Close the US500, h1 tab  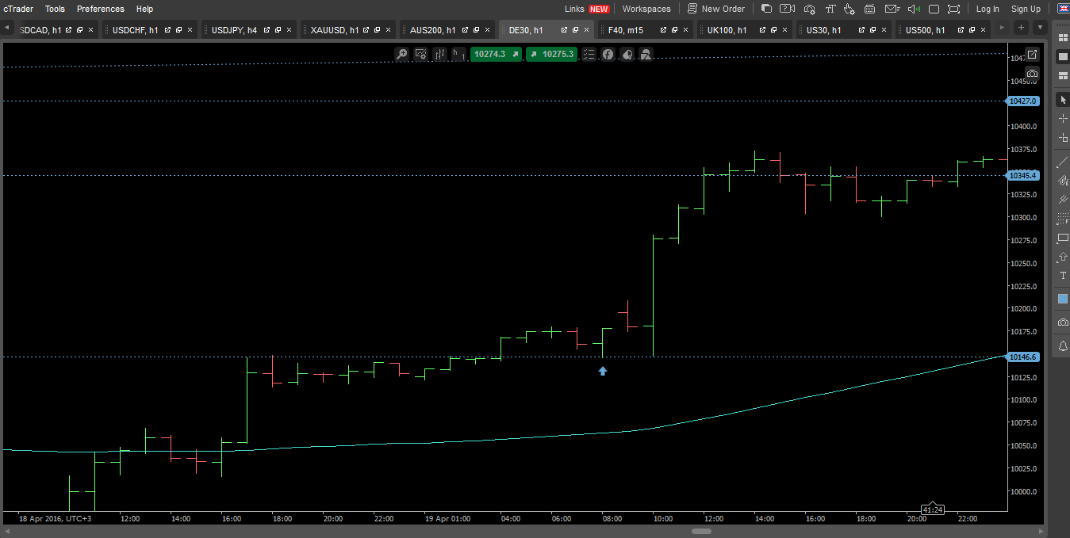point(983,30)
